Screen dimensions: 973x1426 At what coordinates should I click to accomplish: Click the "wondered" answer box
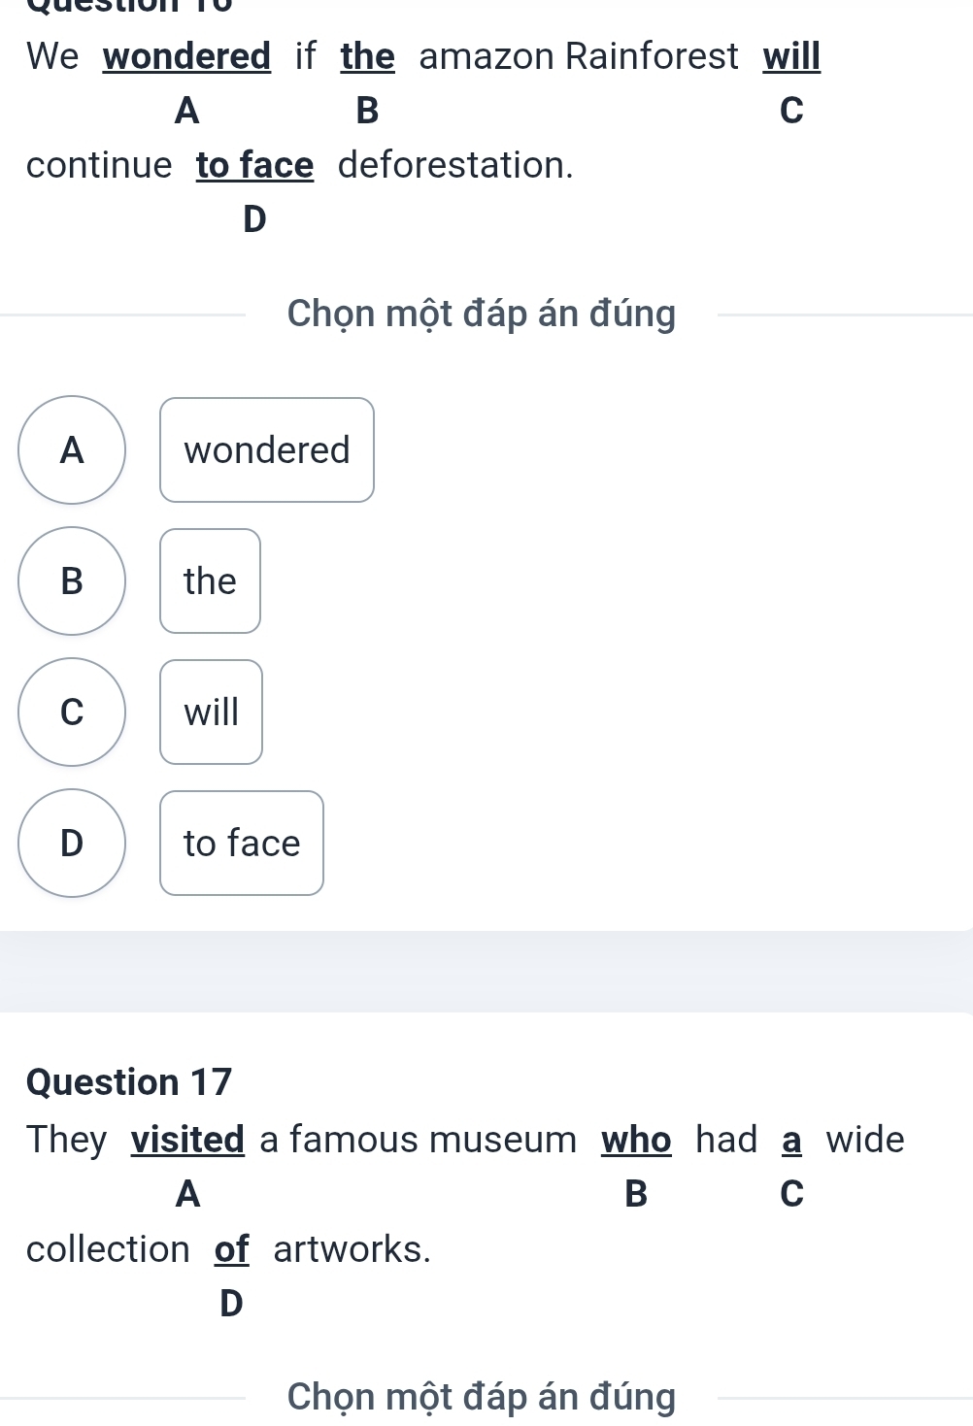point(267,450)
